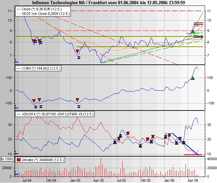This screenshot has width=217, height=183.
Task: Click the Jan 05 date label on the time axis
Action: pyautogui.click(x=75, y=180)
